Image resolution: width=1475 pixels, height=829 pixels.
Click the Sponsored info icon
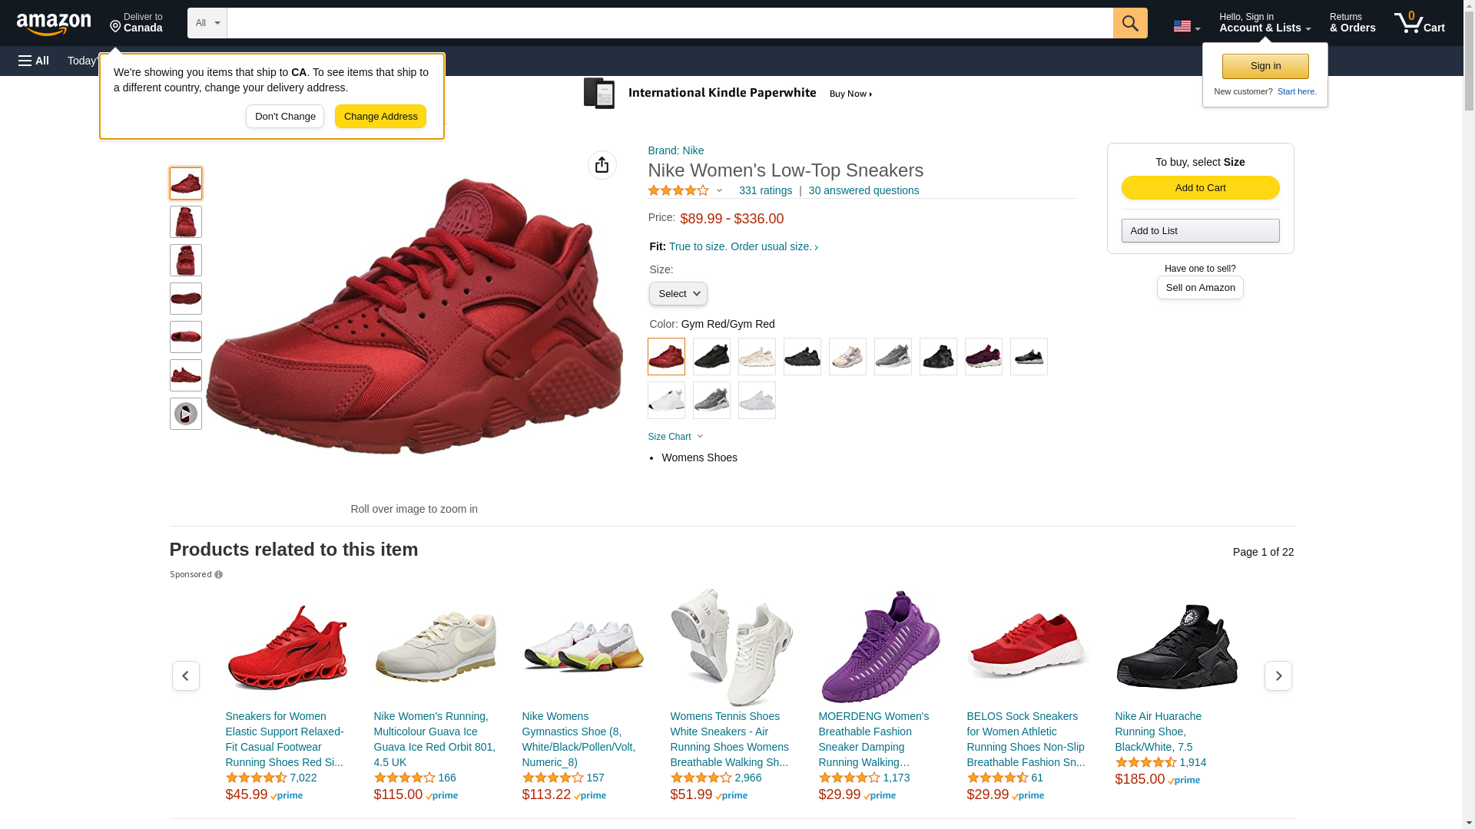pyautogui.click(x=219, y=575)
